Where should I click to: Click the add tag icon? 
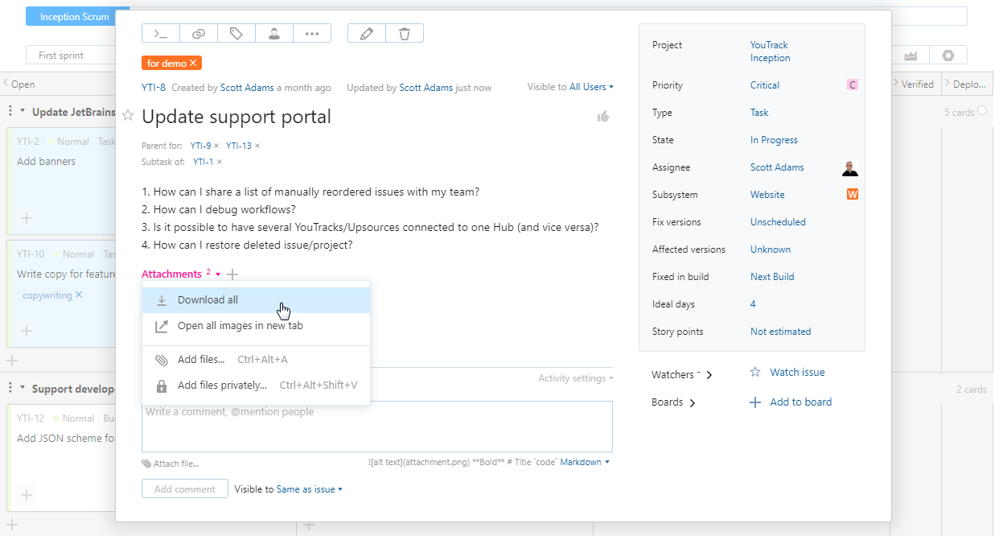pos(236,34)
